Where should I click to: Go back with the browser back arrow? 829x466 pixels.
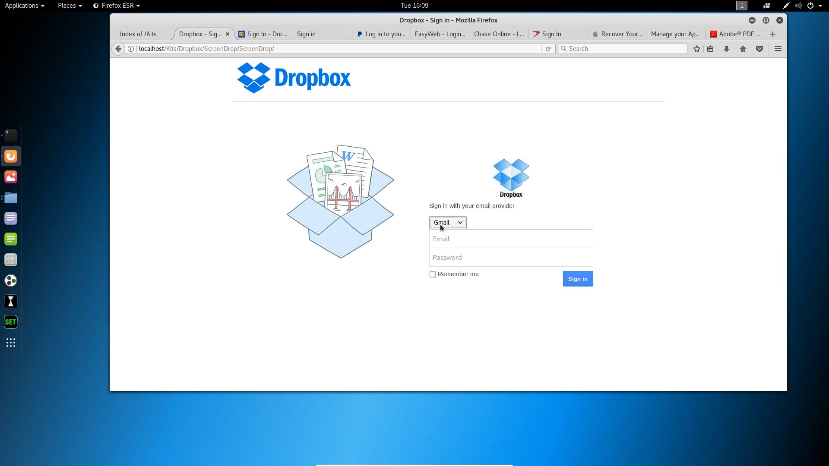(x=118, y=49)
